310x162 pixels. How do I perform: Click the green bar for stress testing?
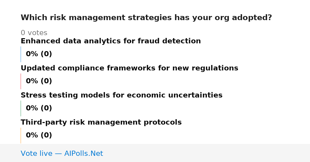pos(21,108)
